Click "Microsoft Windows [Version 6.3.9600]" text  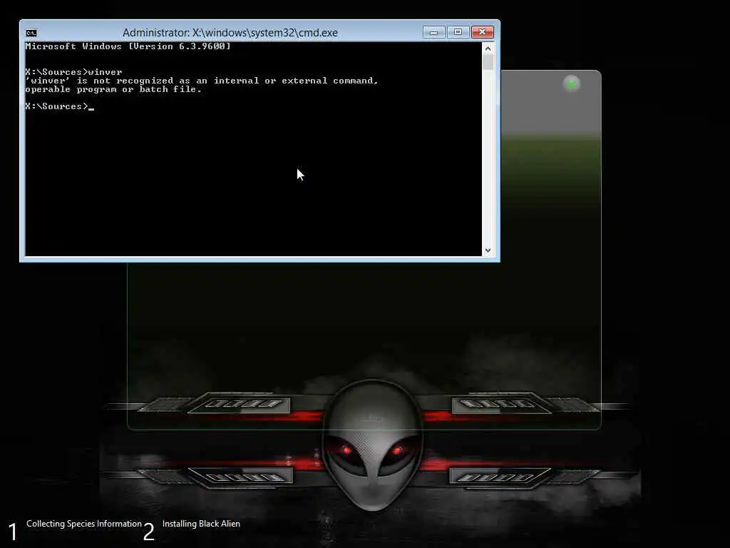coord(128,46)
